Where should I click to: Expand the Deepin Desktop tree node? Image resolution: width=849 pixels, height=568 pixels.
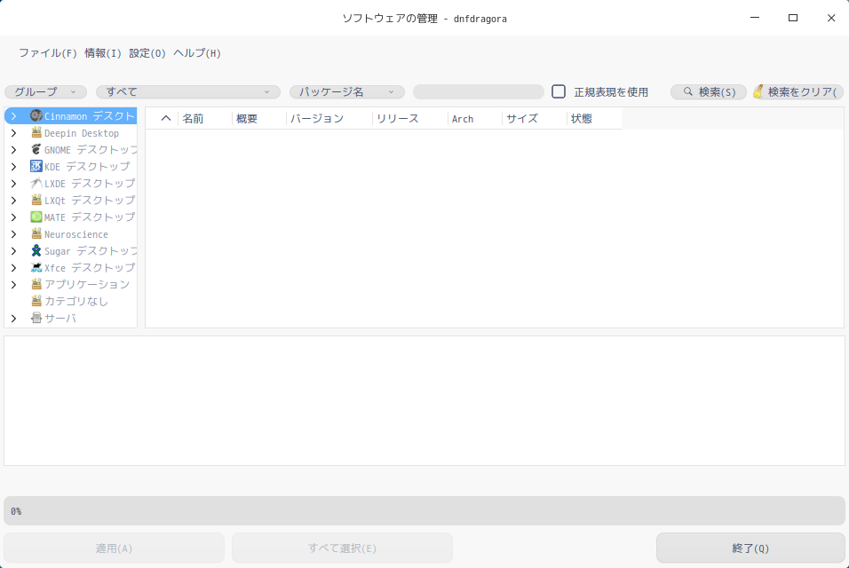pos(14,133)
